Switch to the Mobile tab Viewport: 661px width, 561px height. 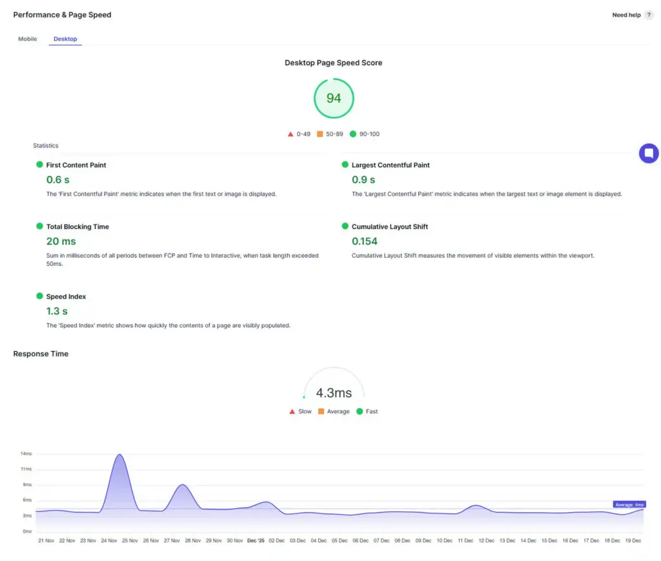click(x=27, y=39)
